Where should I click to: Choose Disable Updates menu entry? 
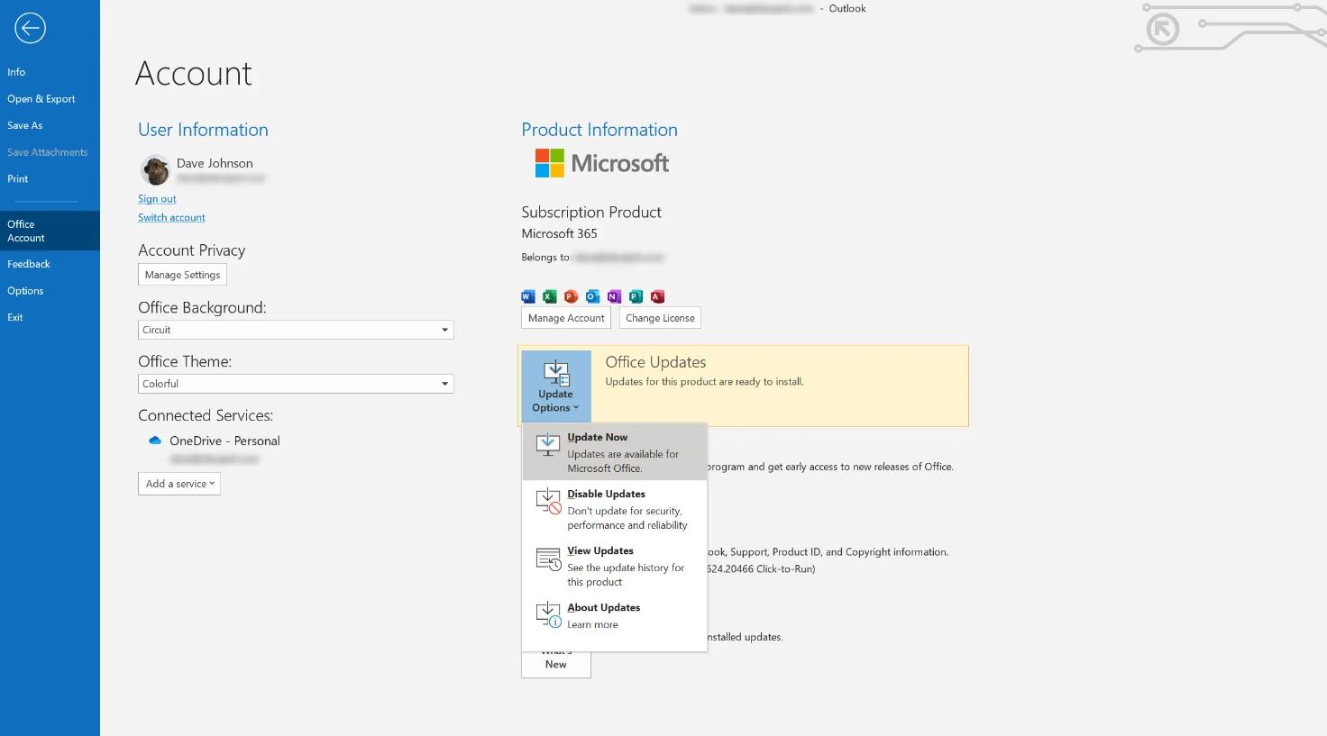click(615, 509)
